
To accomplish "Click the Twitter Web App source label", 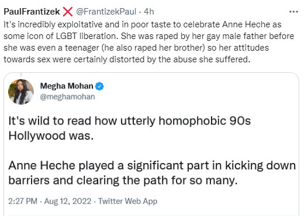I will click(127, 201).
